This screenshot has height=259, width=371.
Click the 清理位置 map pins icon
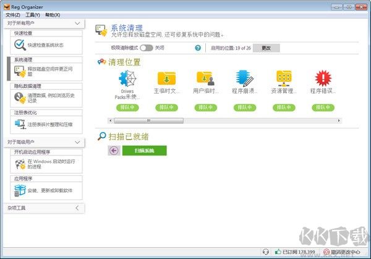tap(102, 62)
